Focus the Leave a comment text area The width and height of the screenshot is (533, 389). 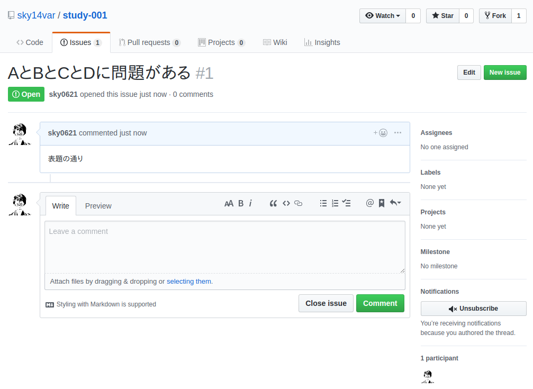(x=225, y=247)
